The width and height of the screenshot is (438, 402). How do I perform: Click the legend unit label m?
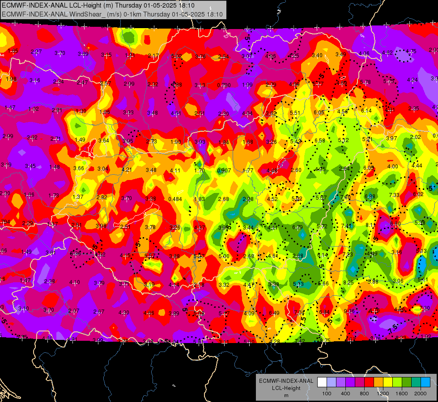286,396
